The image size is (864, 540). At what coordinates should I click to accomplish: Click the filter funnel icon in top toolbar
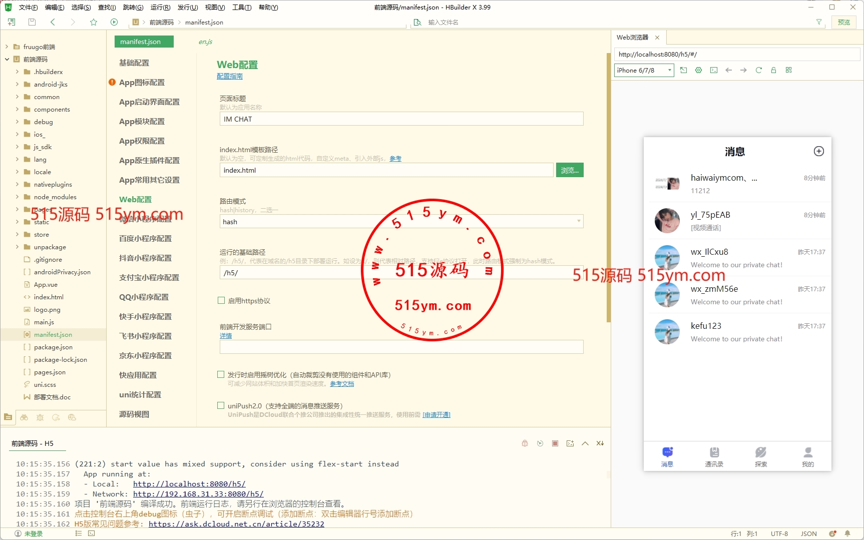coord(819,22)
